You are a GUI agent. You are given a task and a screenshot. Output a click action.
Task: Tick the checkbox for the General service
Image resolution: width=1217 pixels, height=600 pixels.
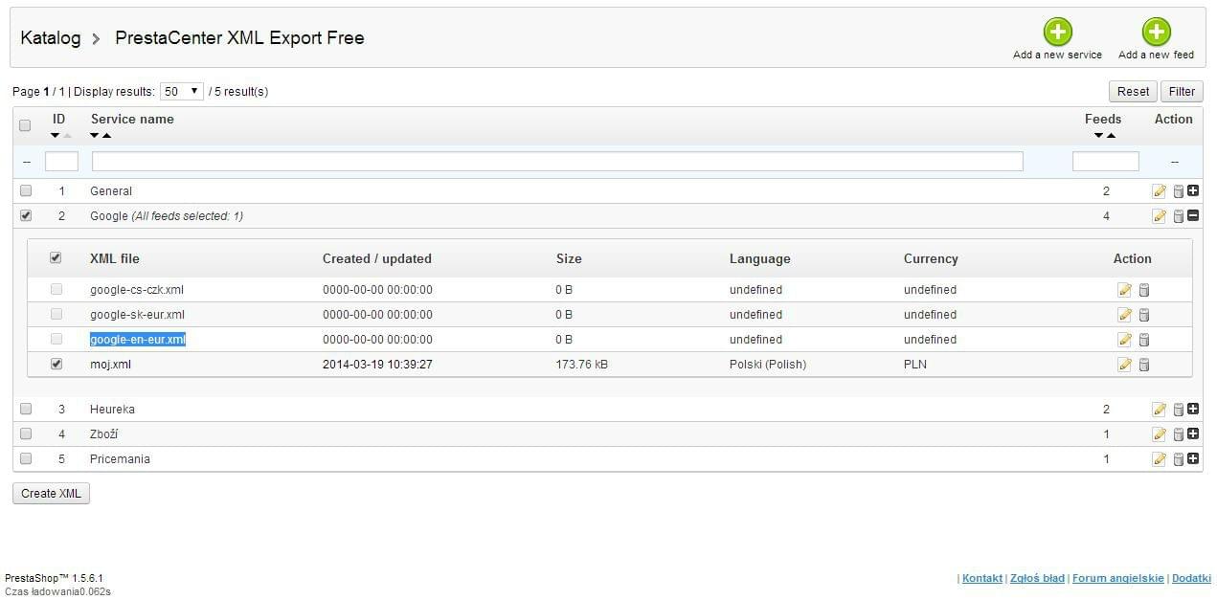pyautogui.click(x=26, y=190)
